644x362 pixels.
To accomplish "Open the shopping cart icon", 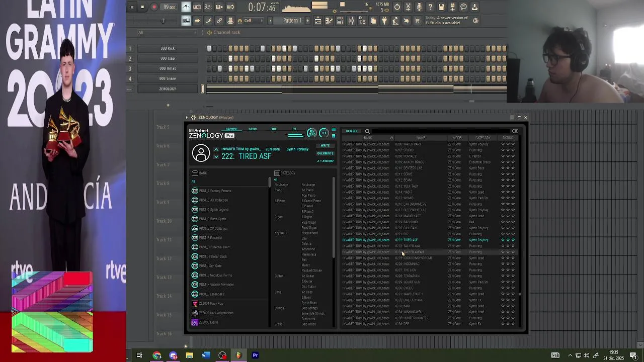I will (x=417, y=21).
